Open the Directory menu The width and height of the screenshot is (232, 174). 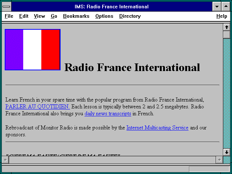pos(130,16)
